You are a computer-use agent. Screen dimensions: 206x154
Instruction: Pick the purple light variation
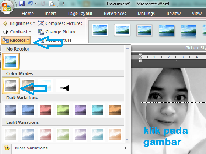coord(80,134)
